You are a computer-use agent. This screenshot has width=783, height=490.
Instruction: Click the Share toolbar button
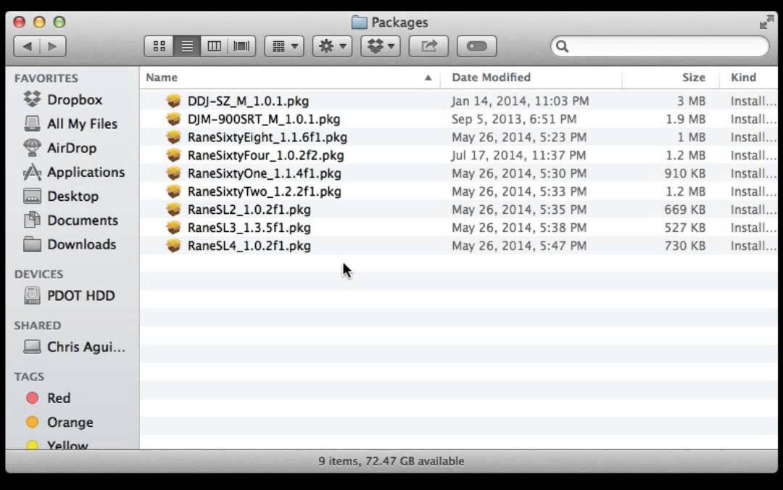(428, 46)
